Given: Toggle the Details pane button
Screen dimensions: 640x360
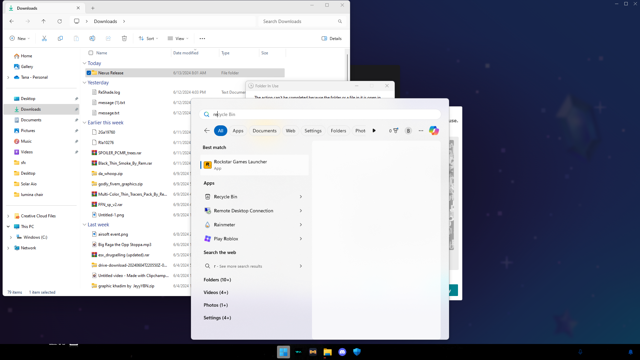Looking at the screenshot, I should [x=331, y=38].
